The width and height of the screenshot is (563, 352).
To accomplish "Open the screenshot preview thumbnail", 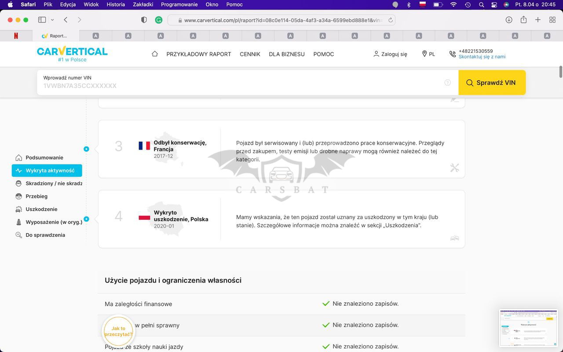I will pyautogui.click(x=528, y=328).
